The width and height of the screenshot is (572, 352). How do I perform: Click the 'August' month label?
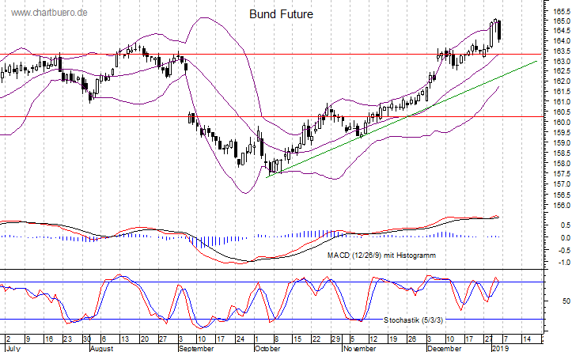[x=101, y=348]
